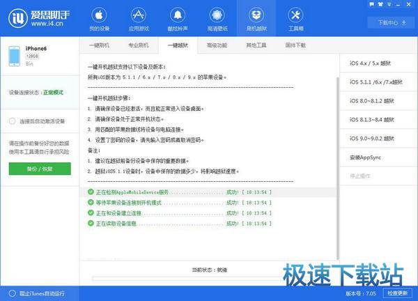
Task: Click 检查更新 check update button
Action: point(398,293)
